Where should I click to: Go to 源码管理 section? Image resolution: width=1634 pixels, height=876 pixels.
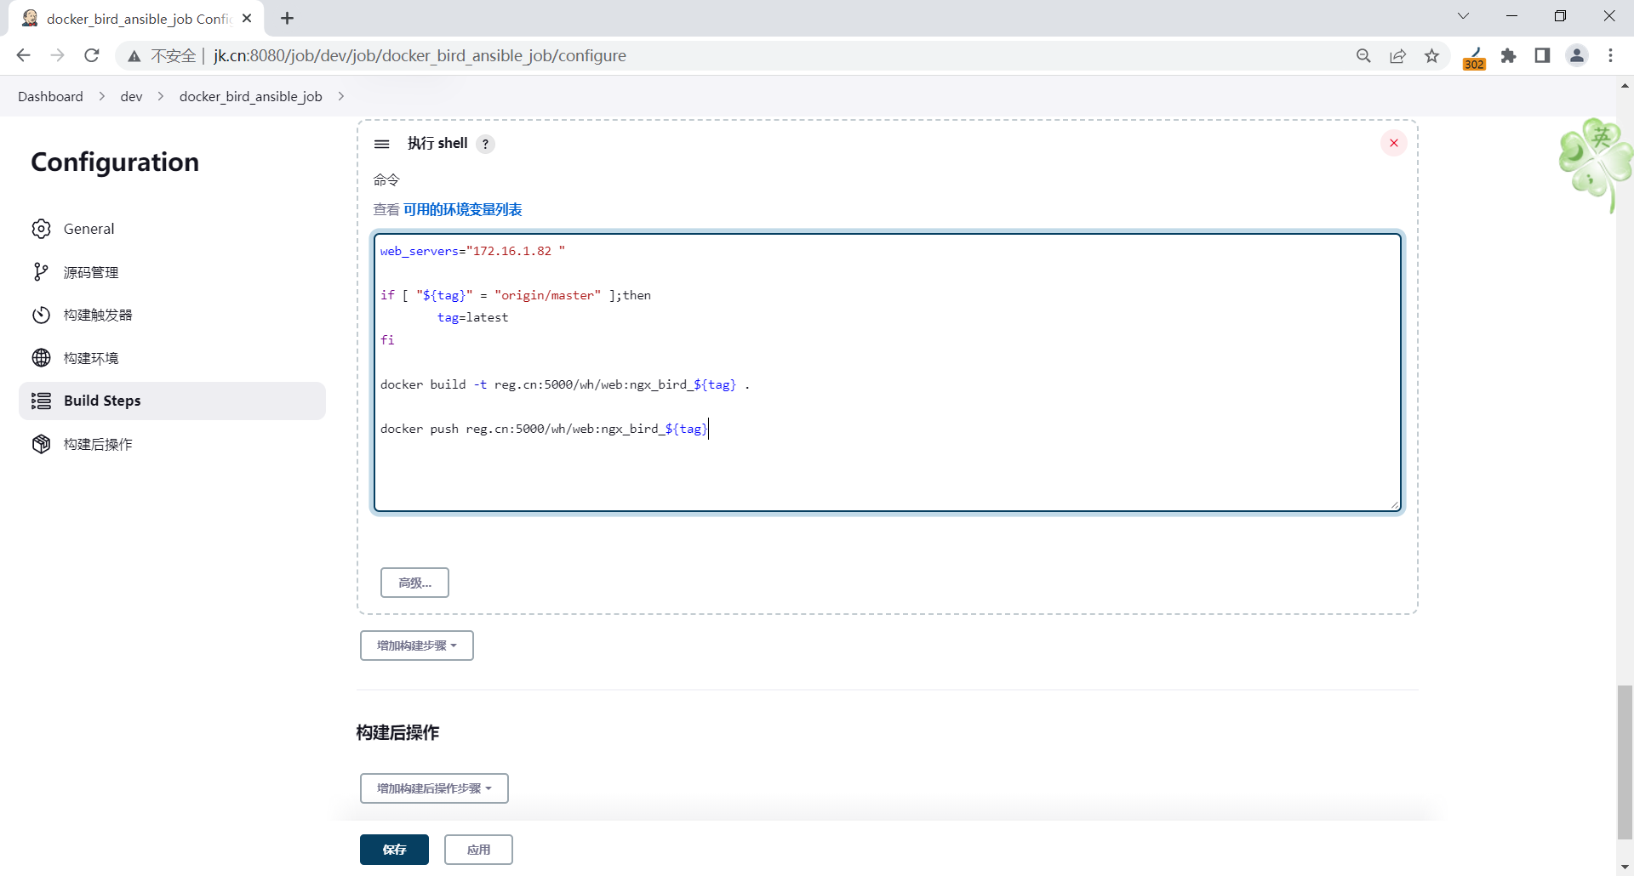[90, 272]
